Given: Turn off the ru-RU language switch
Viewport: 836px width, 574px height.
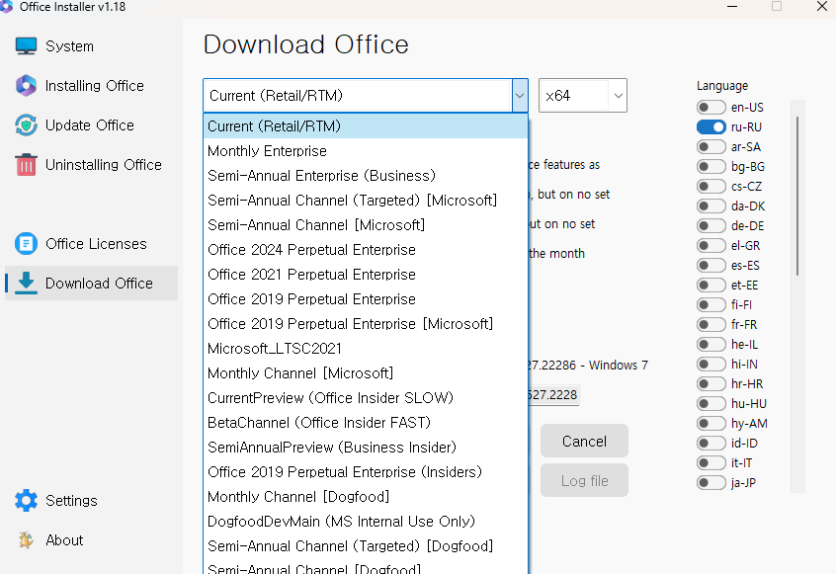Looking at the screenshot, I should point(711,126).
